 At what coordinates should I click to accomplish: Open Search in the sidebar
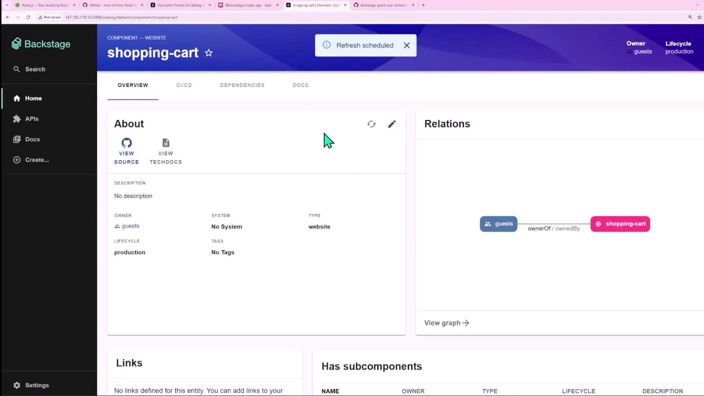click(x=29, y=69)
